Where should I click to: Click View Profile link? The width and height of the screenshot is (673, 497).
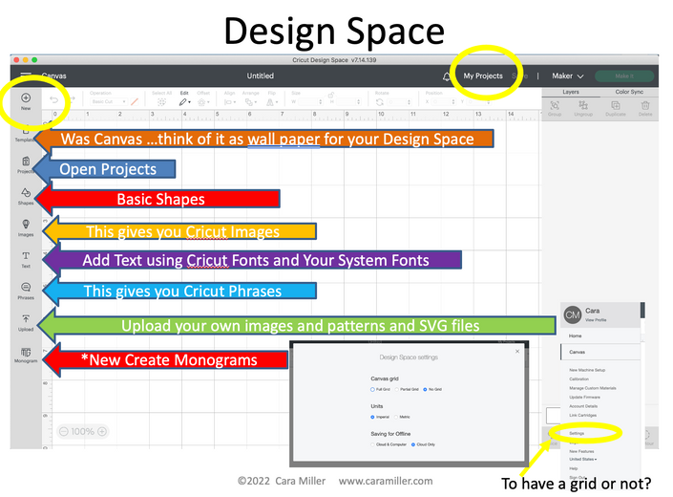click(596, 320)
